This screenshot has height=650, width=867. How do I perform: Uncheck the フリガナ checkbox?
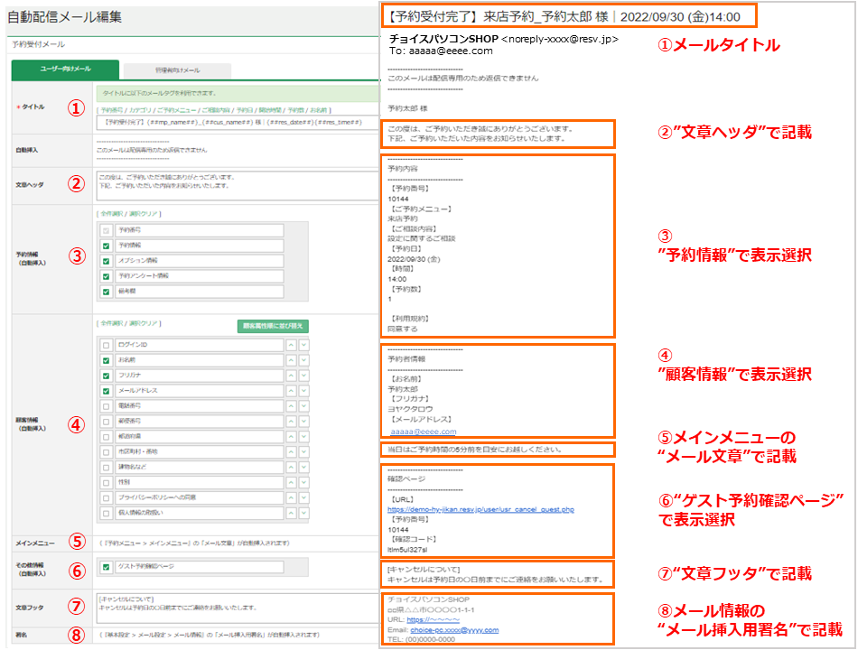coord(107,376)
